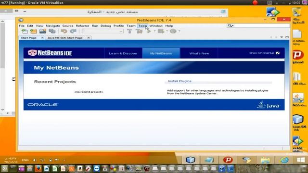308x173 pixels.
Task: Switch to Java ME SDK Start Page tab
Action: (x=65, y=37)
